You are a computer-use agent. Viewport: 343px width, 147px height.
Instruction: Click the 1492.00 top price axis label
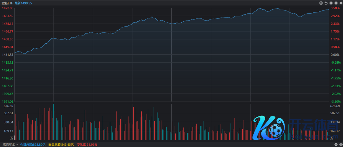tap(7, 8)
